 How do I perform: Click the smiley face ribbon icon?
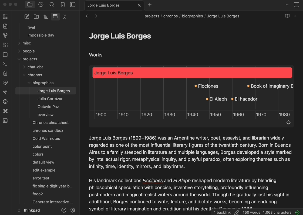point(5,102)
